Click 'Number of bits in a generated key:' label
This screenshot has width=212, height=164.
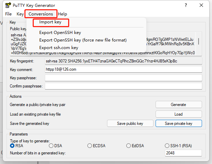click(38, 153)
